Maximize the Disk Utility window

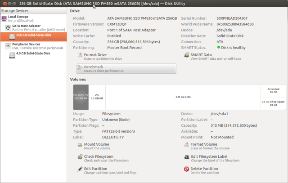(14, 4)
